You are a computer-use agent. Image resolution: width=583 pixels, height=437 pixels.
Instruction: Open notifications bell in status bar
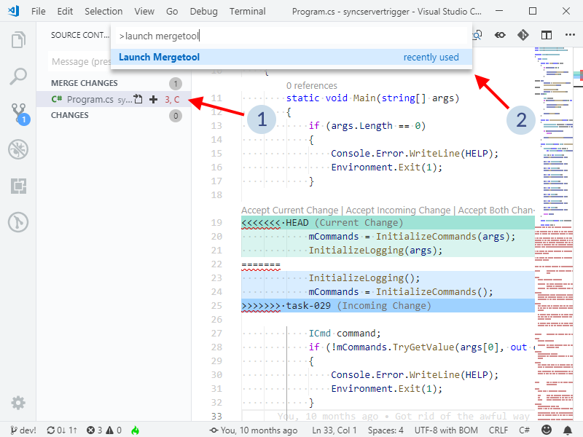point(568,430)
